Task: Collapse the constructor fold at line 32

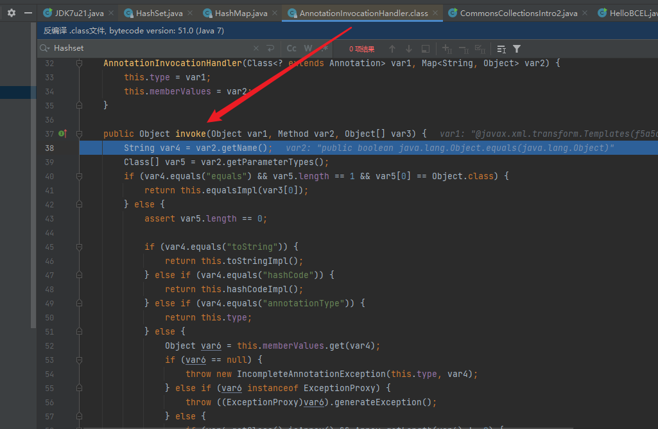Action: click(79, 64)
